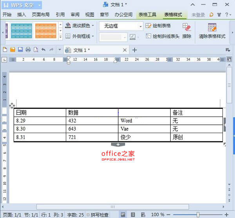This screenshot has height=218, width=235.
Task: Click the new tab plus button beside 文档 1
Action: pos(134,50)
